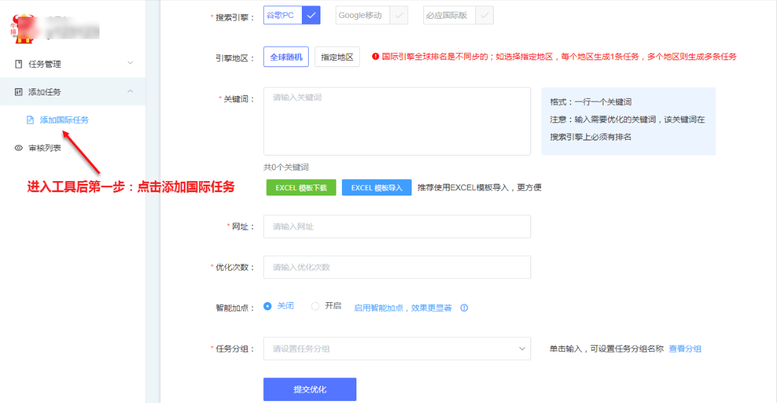Click the green EXCEL 模板下载 button
Screen dimensions: 777x403
click(301, 187)
